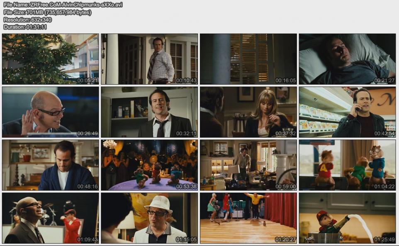Click the blue robe frame at 00:48:16

pos(50,165)
